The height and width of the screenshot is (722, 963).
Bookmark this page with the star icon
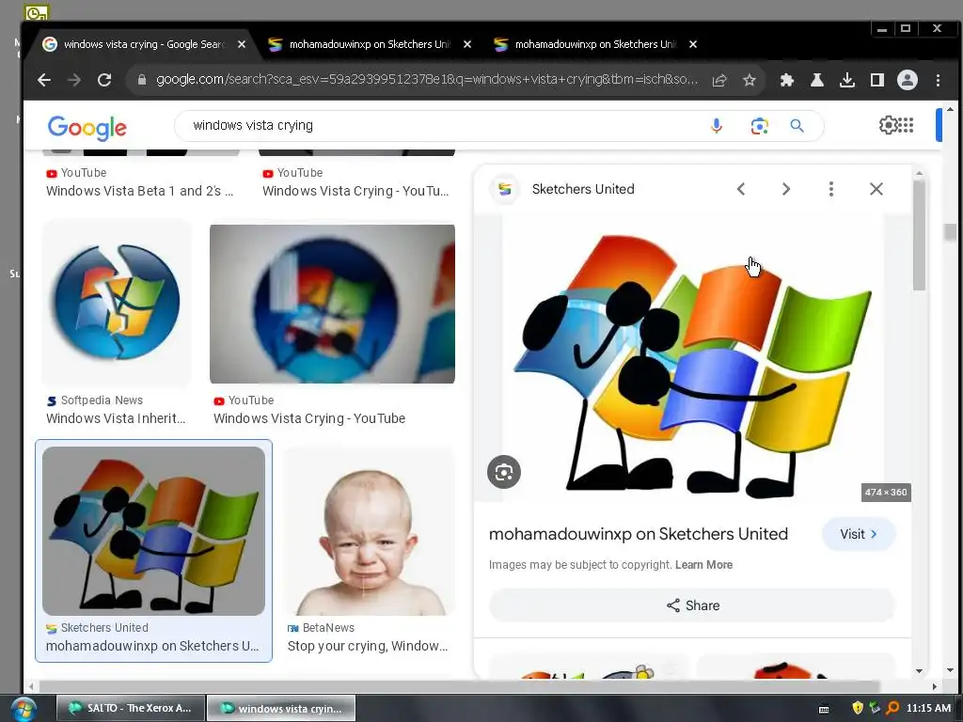pyautogui.click(x=750, y=80)
